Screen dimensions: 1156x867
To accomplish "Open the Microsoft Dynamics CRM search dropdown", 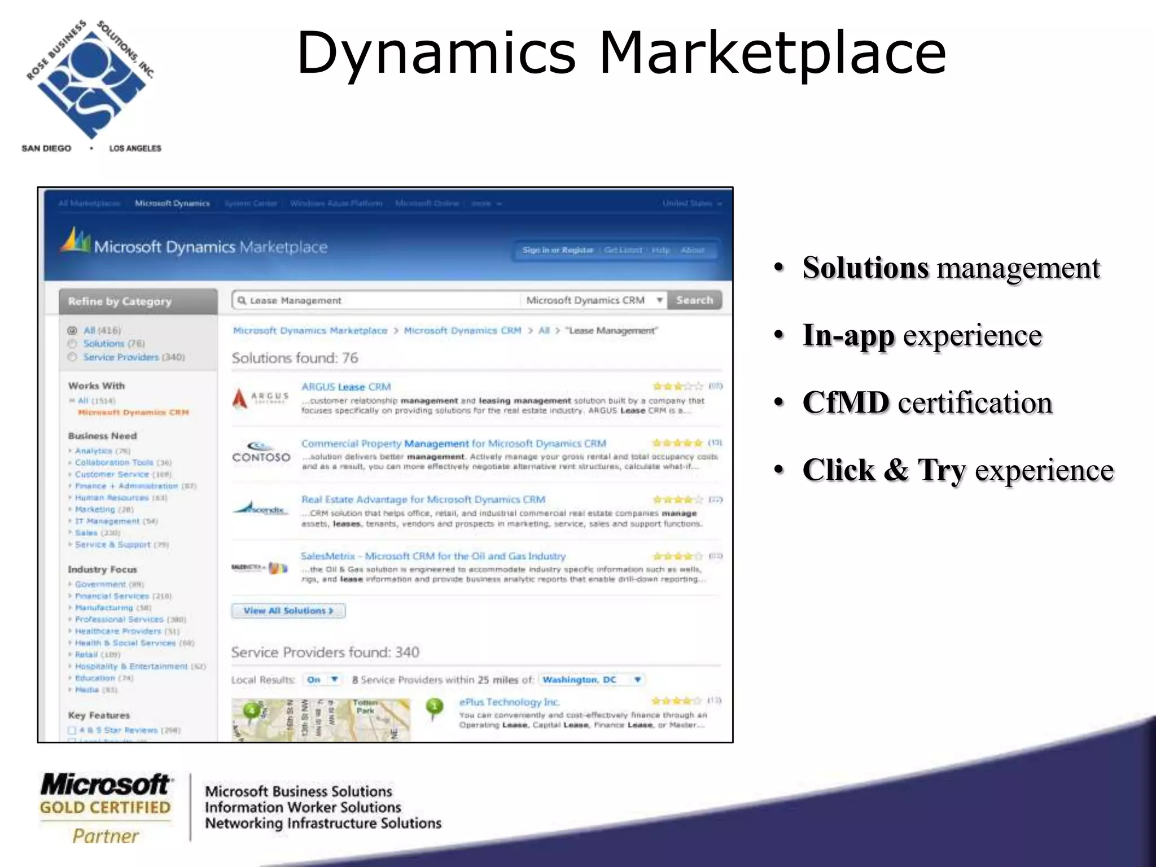I will [x=593, y=300].
